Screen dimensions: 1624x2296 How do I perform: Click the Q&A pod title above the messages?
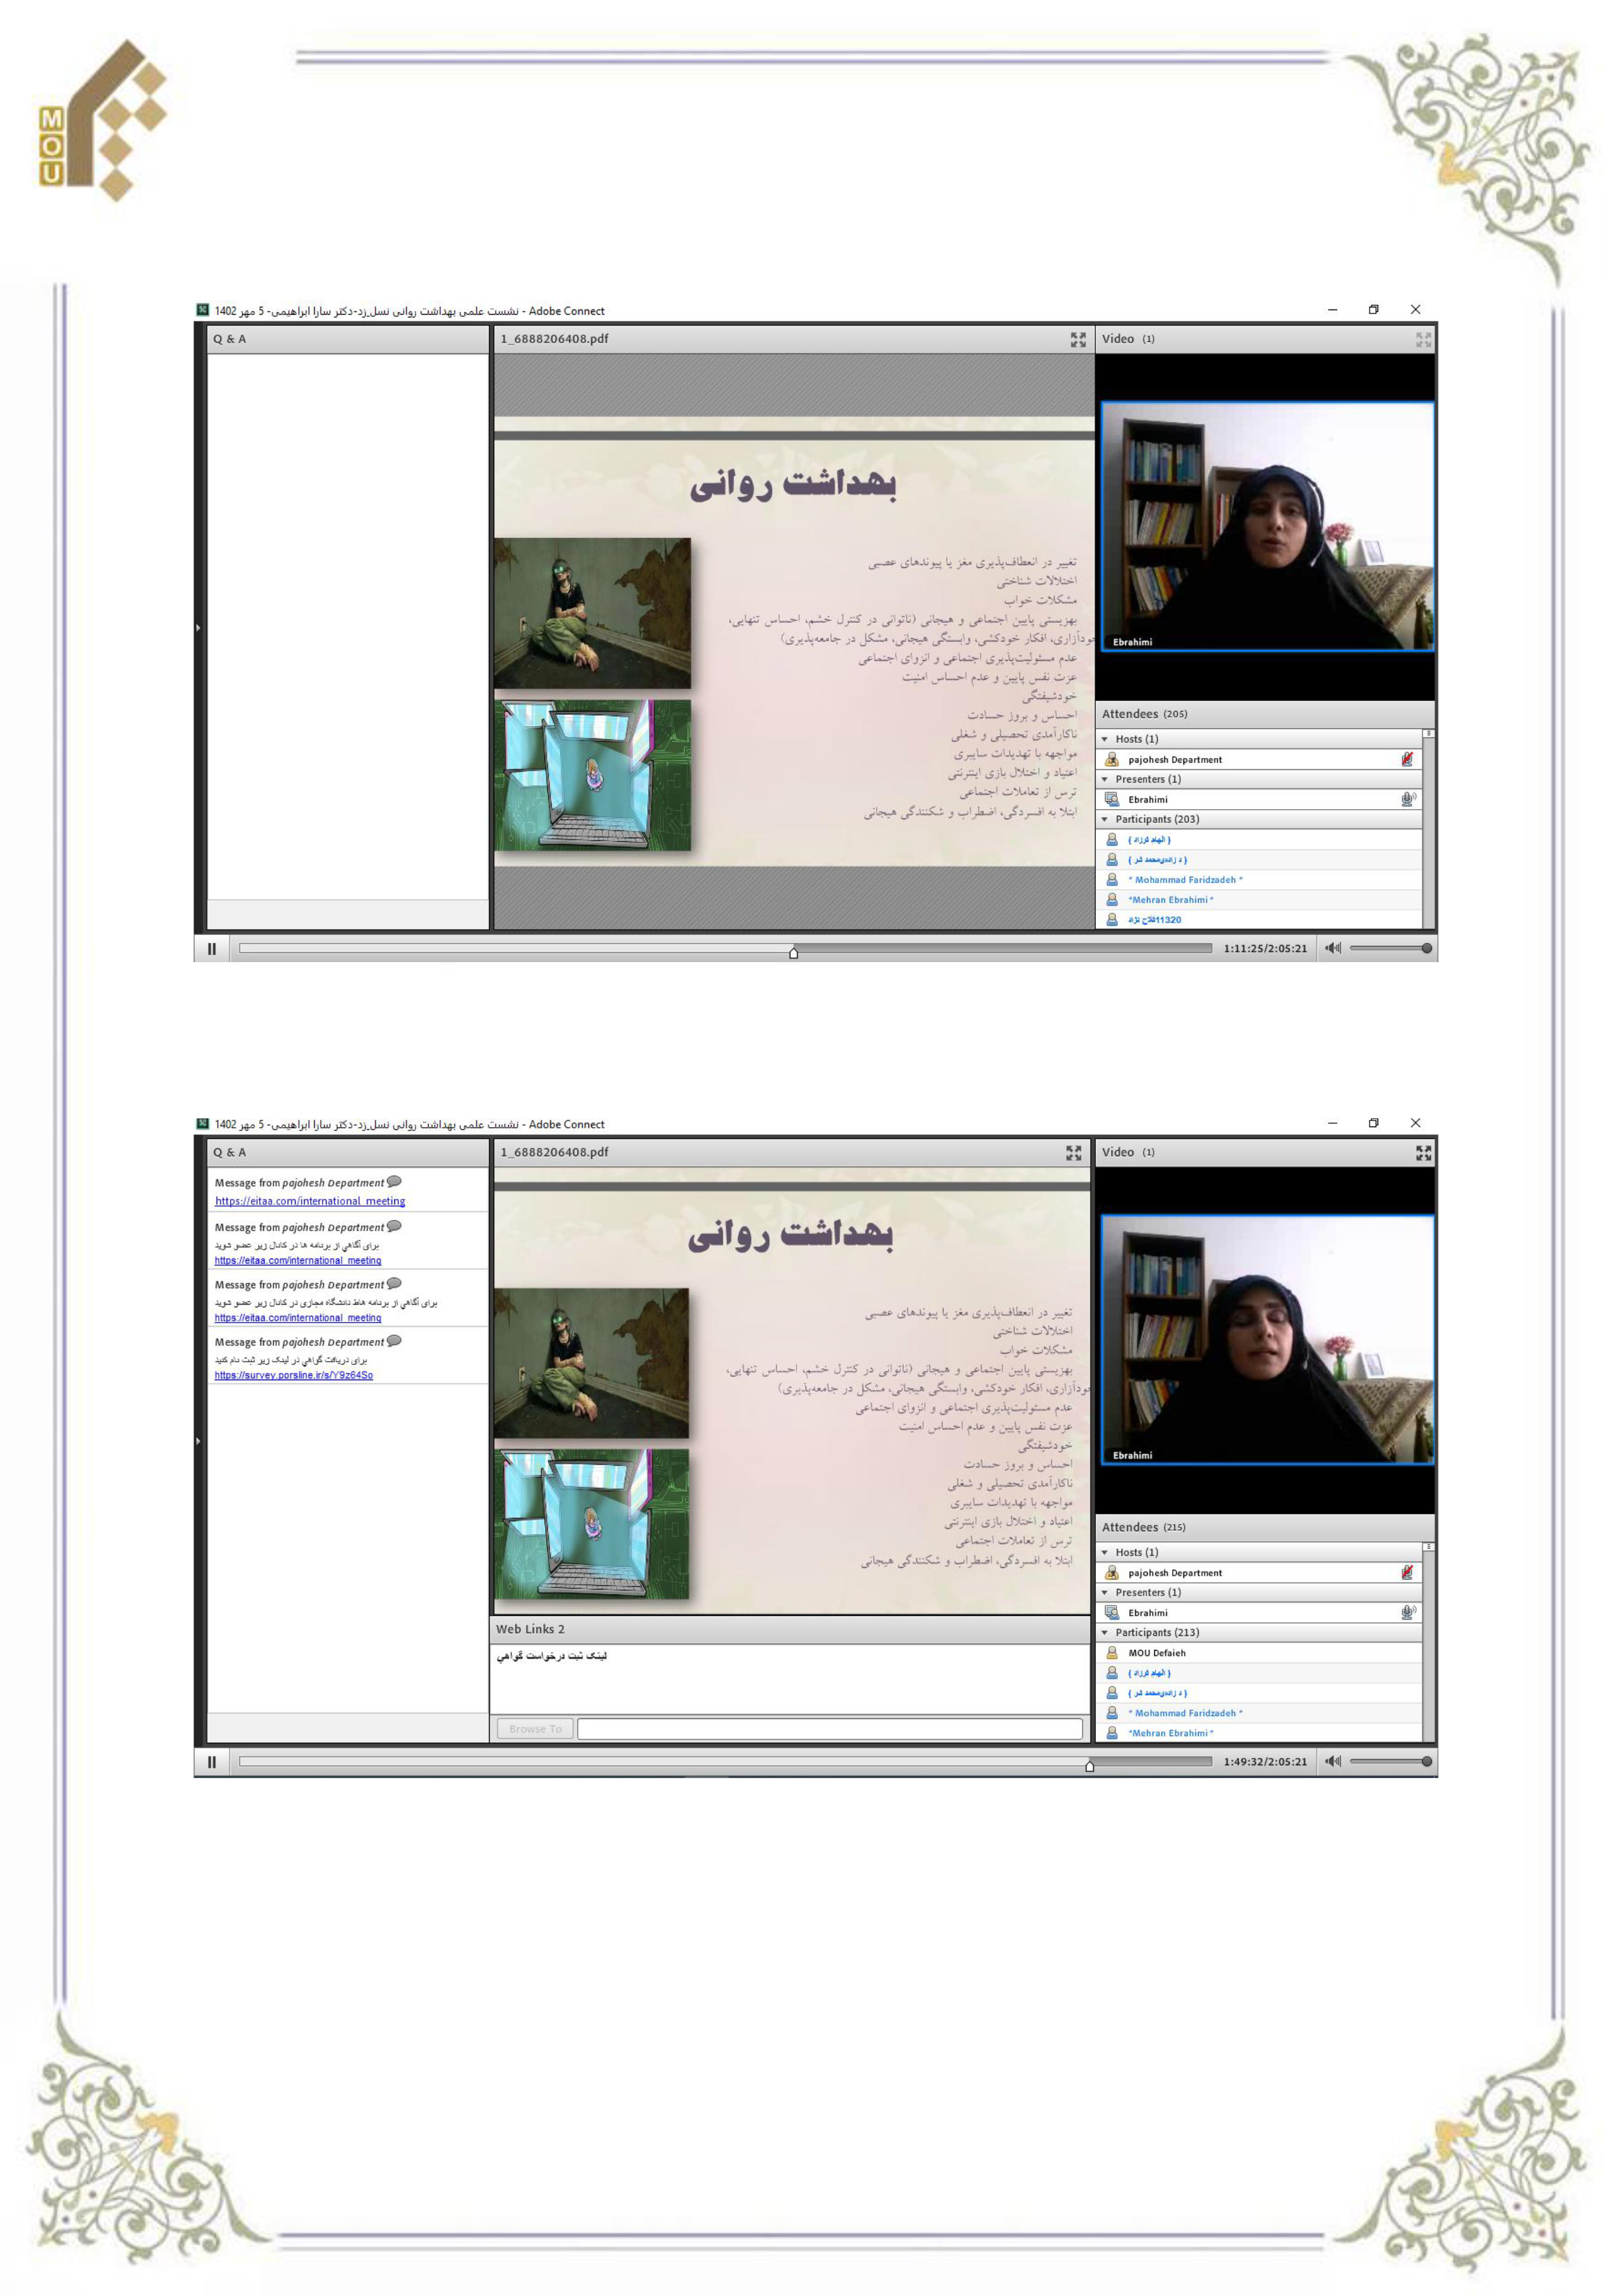(x=229, y=1152)
